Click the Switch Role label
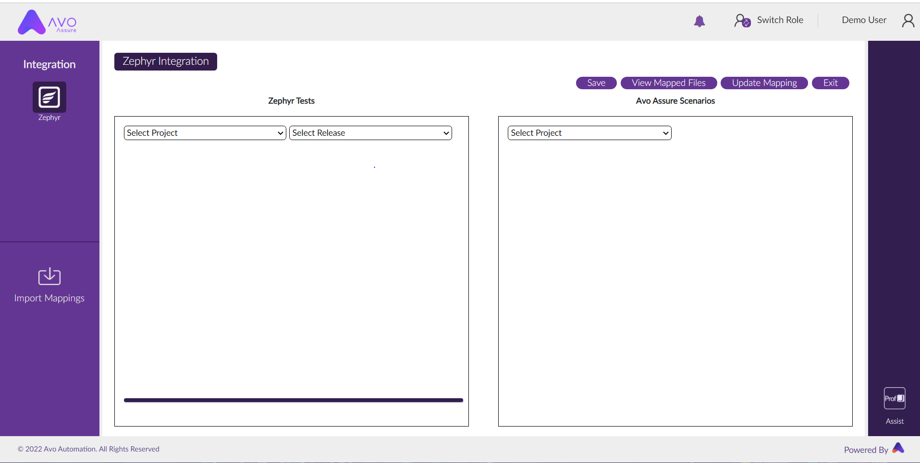 coord(780,20)
